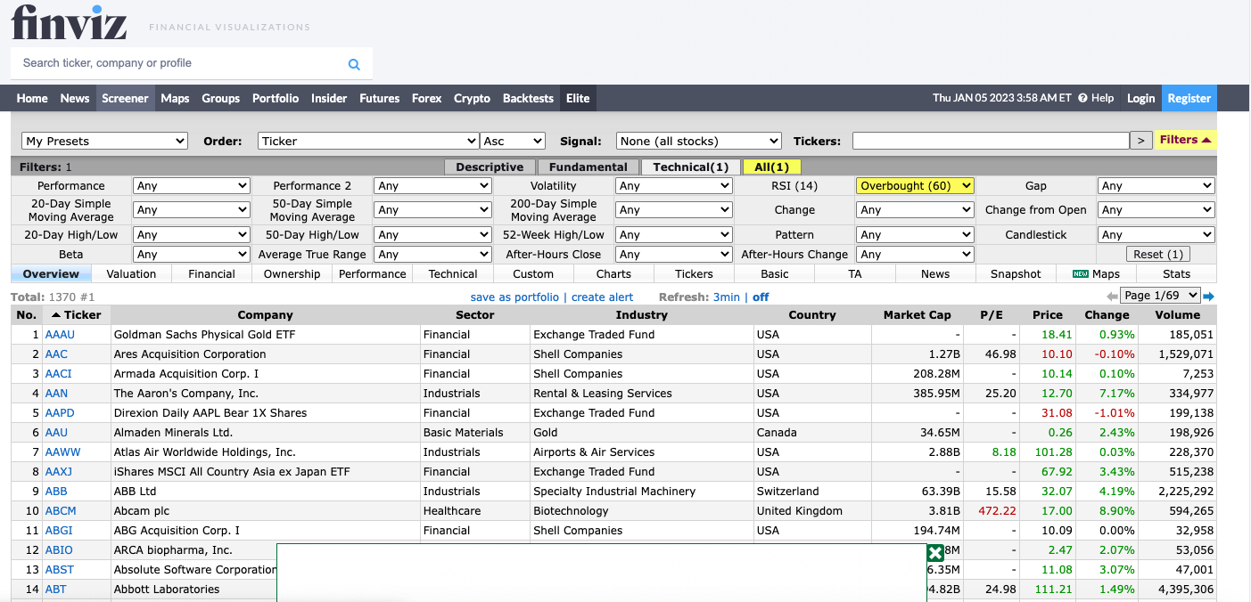The width and height of the screenshot is (1251, 602).
Task: Click the Tickers input field
Action: coord(990,141)
